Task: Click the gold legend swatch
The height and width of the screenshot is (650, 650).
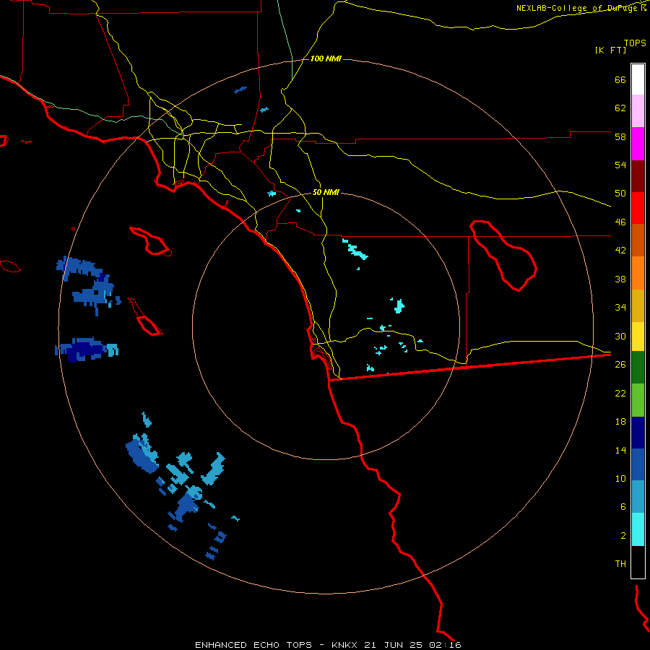Action: click(x=638, y=305)
